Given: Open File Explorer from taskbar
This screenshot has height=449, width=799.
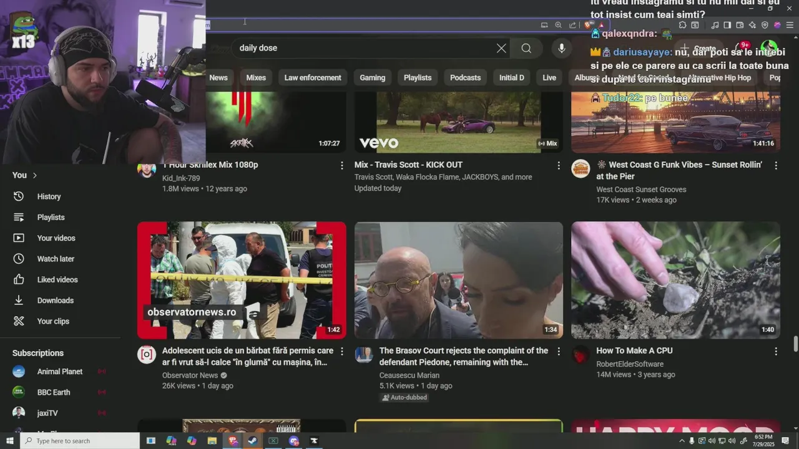Looking at the screenshot, I should [x=212, y=441].
